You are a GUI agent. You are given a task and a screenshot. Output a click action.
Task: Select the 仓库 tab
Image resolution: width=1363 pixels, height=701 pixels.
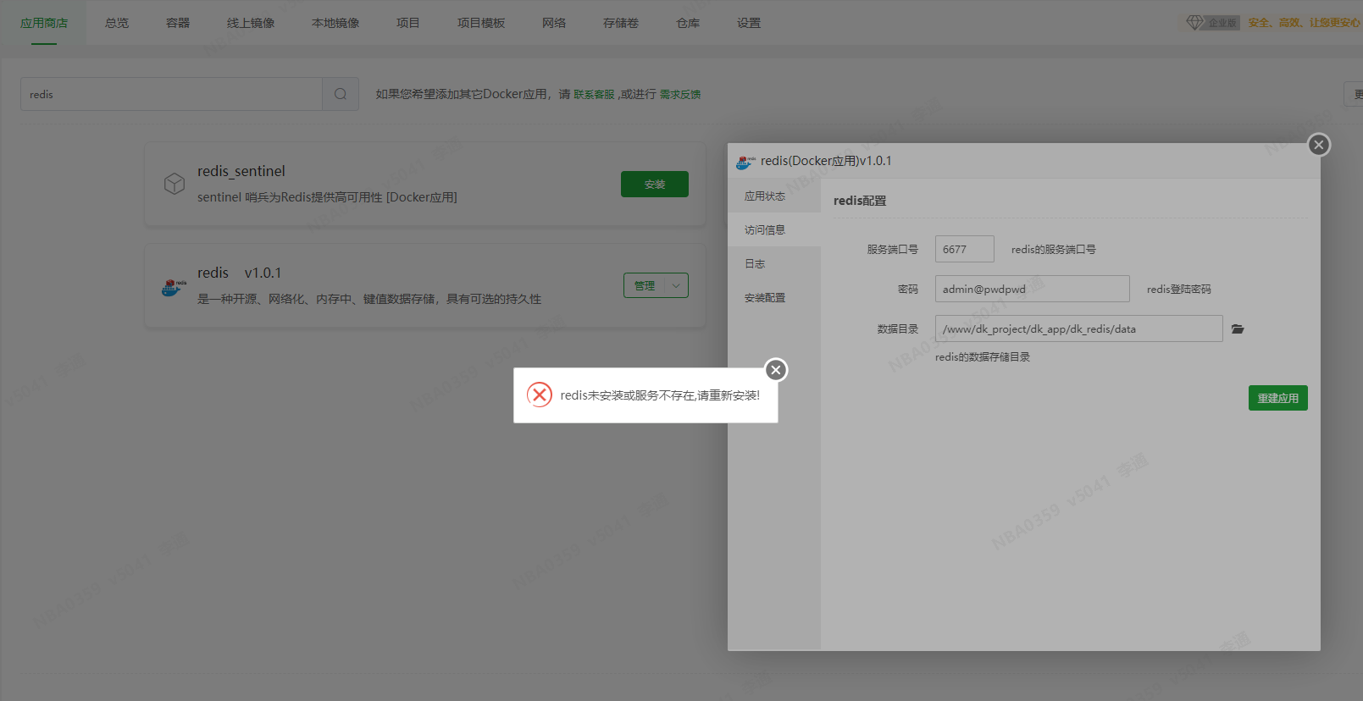pyautogui.click(x=688, y=23)
